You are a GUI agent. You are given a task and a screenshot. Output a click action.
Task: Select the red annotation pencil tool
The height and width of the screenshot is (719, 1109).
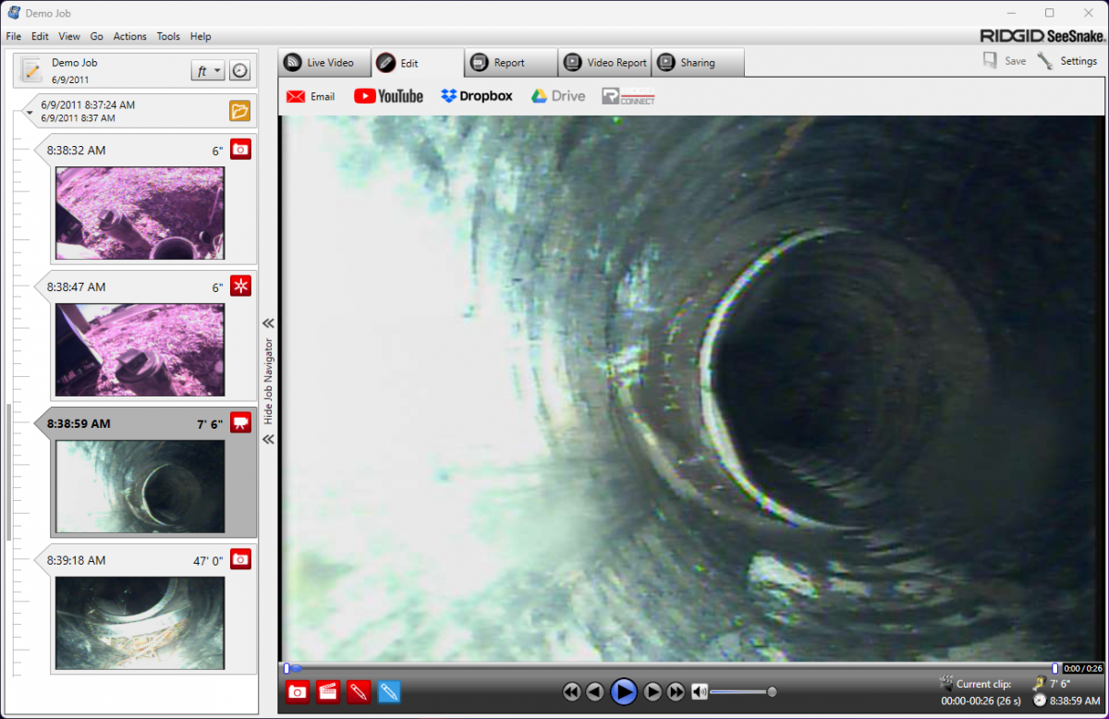tap(359, 691)
